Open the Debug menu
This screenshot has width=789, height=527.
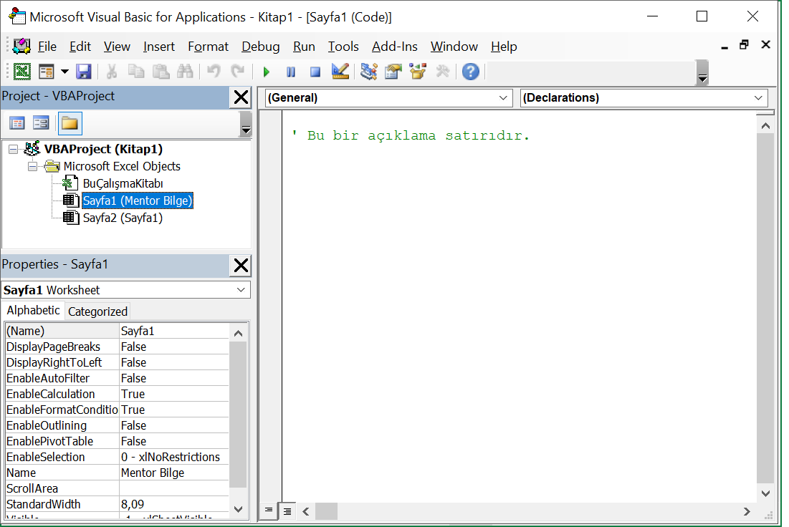point(261,47)
